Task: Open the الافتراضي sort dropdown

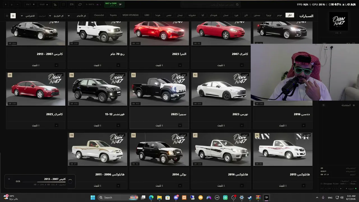Action: tap(28, 16)
